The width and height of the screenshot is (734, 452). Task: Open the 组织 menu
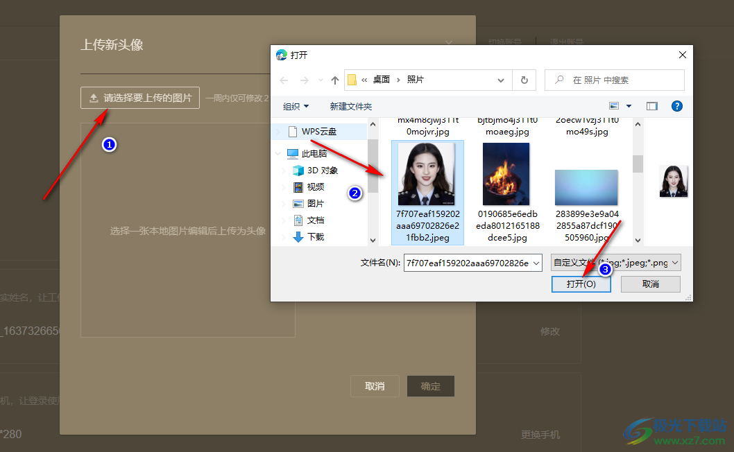pos(296,106)
